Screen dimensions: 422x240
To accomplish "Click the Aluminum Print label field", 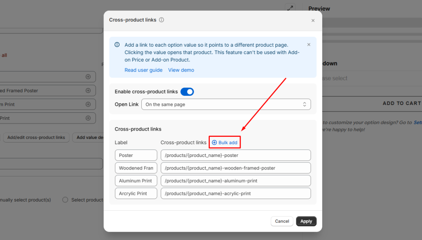I will (136, 181).
